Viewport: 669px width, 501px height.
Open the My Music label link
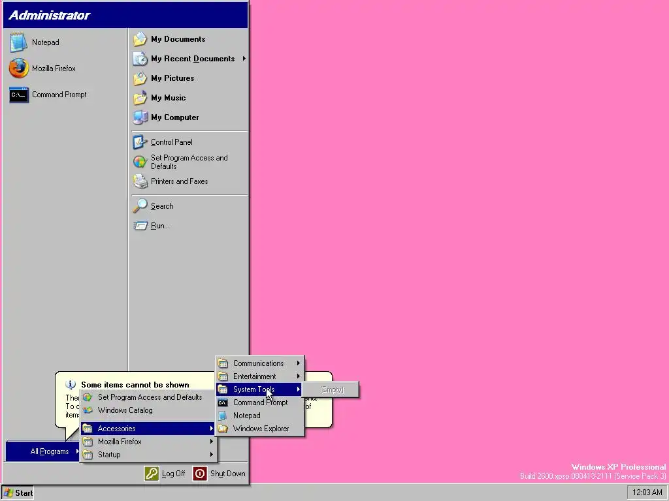pos(168,98)
